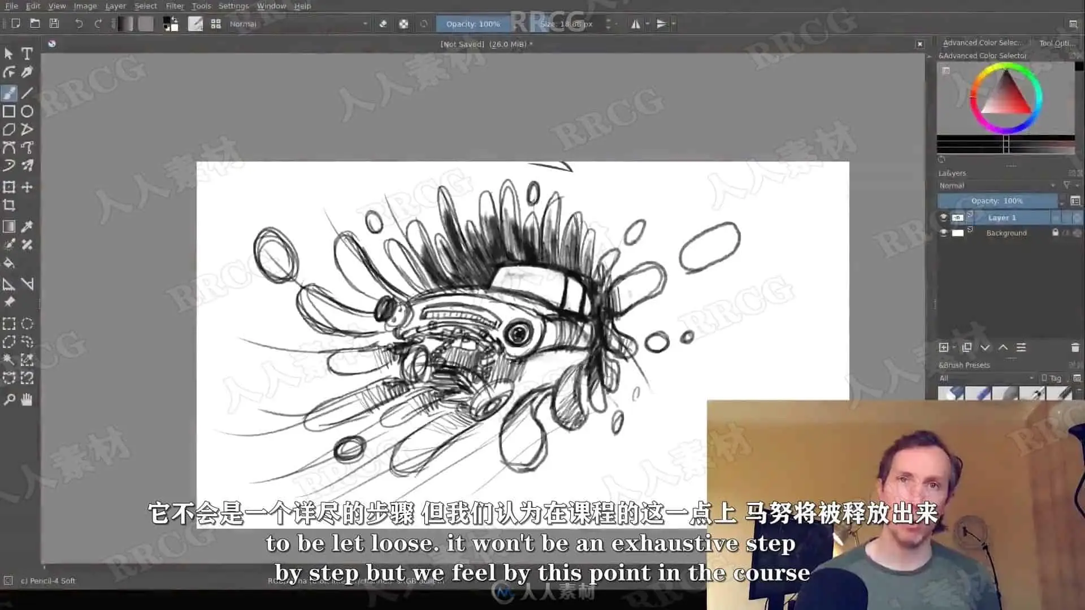Select the Background layer row
Screen dimensions: 1085x610
coord(1006,233)
